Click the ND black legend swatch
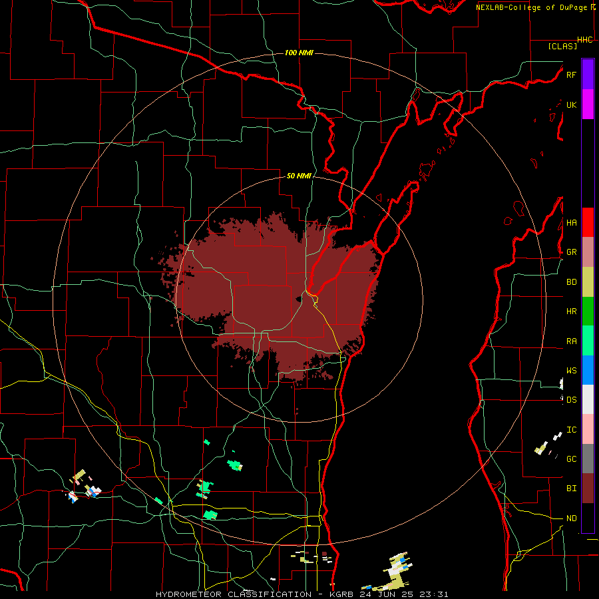 588,518
